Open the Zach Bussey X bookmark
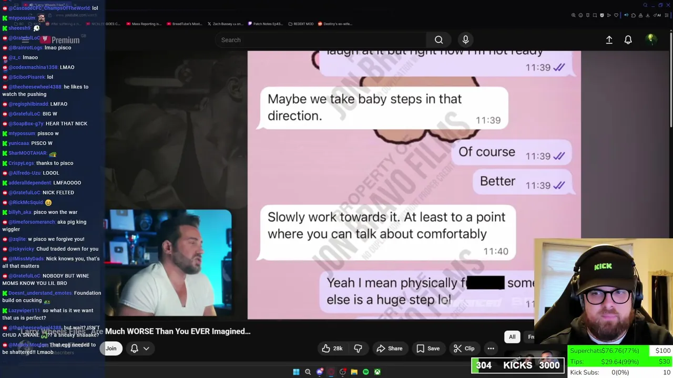Viewport: 673px width, 378px height. [225, 24]
